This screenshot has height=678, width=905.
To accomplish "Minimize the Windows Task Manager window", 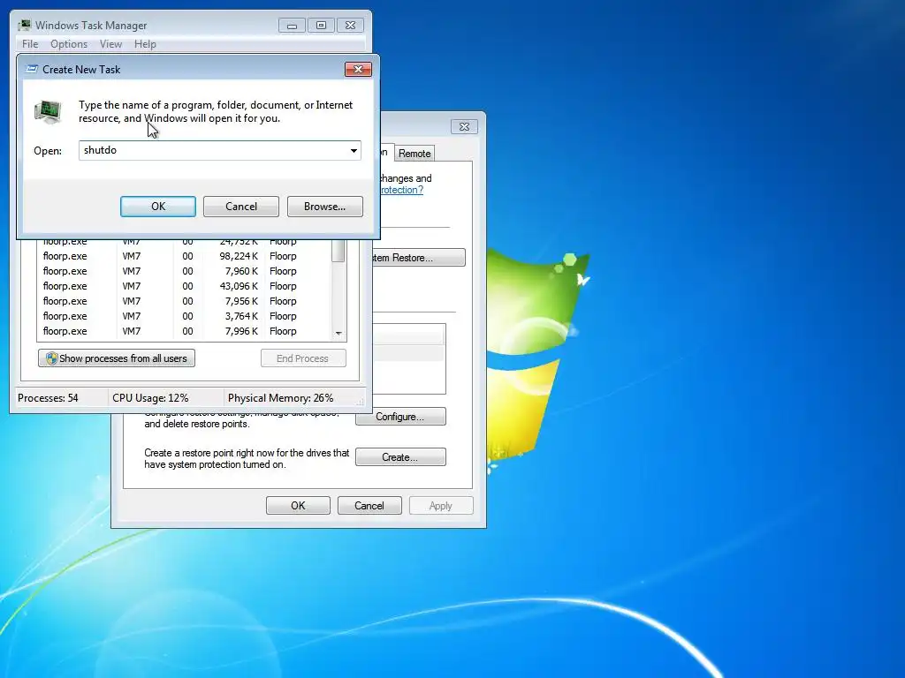I will 292,26.
